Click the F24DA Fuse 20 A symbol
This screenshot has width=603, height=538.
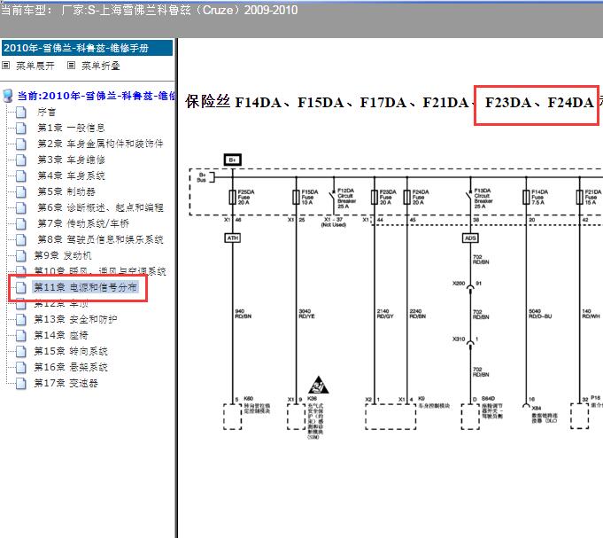[x=407, y=197]
